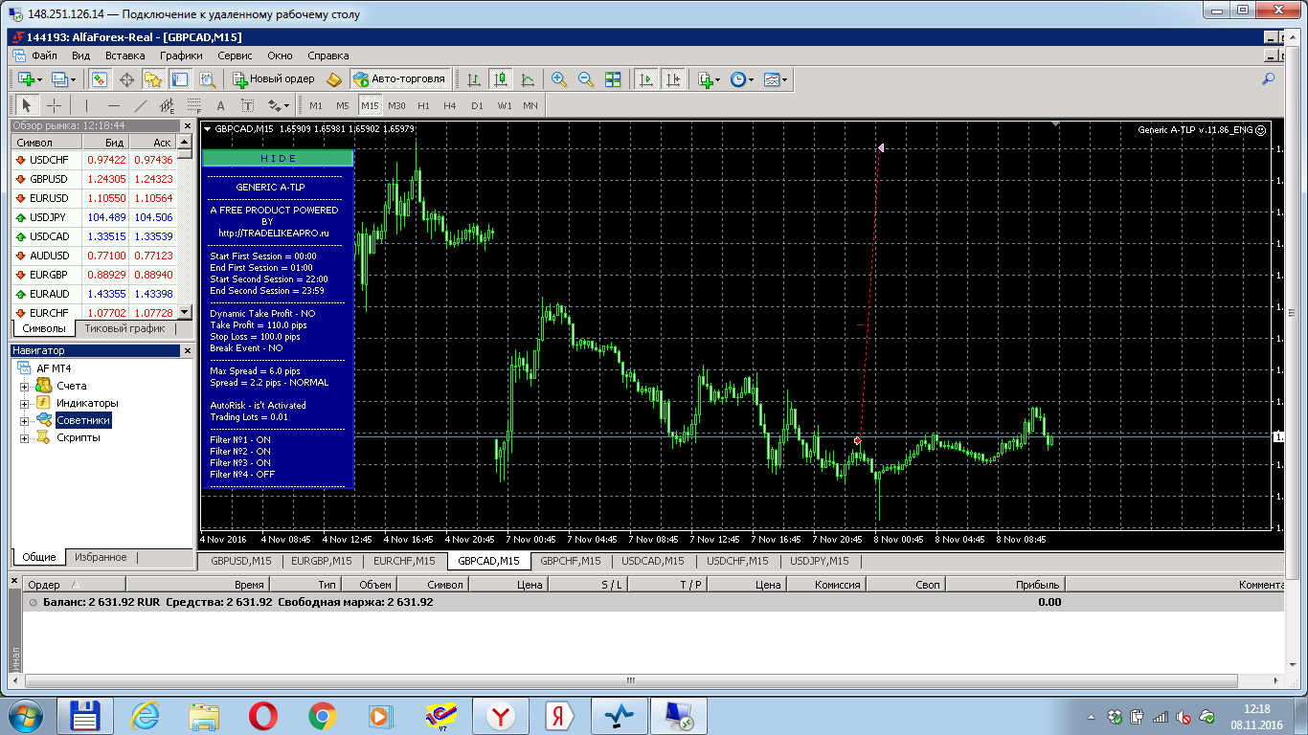Image resolution: width=1308 pixels, height=735 pixels.
Task: Select the Crosshair tool
Action: 55,105
